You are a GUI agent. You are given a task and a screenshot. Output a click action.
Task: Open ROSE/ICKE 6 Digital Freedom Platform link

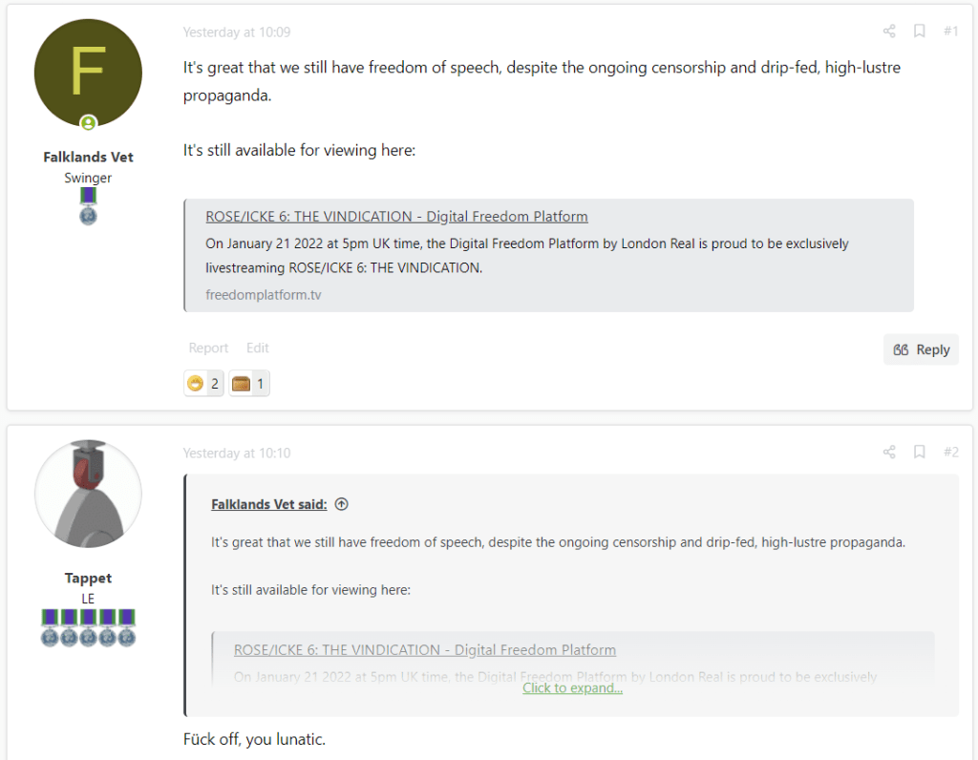click(396, 217)
